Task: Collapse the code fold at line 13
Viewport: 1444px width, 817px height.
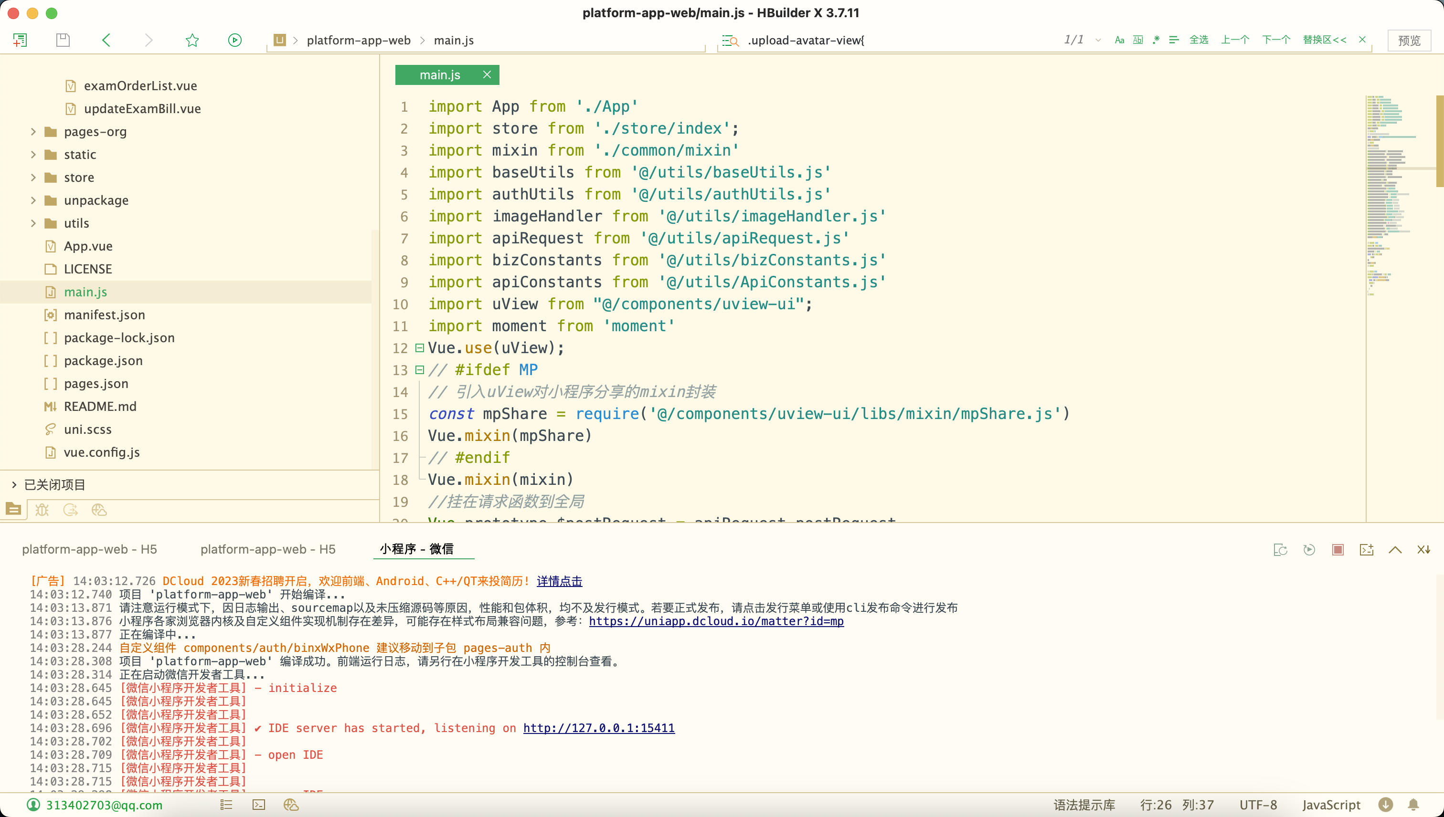Action: [419, 370]
